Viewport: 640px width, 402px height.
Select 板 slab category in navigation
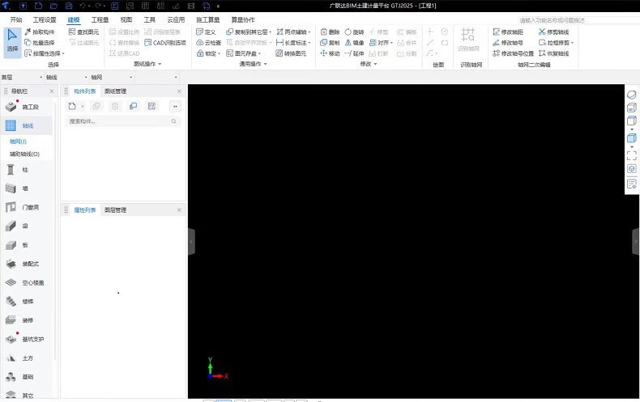pos(28,245)
